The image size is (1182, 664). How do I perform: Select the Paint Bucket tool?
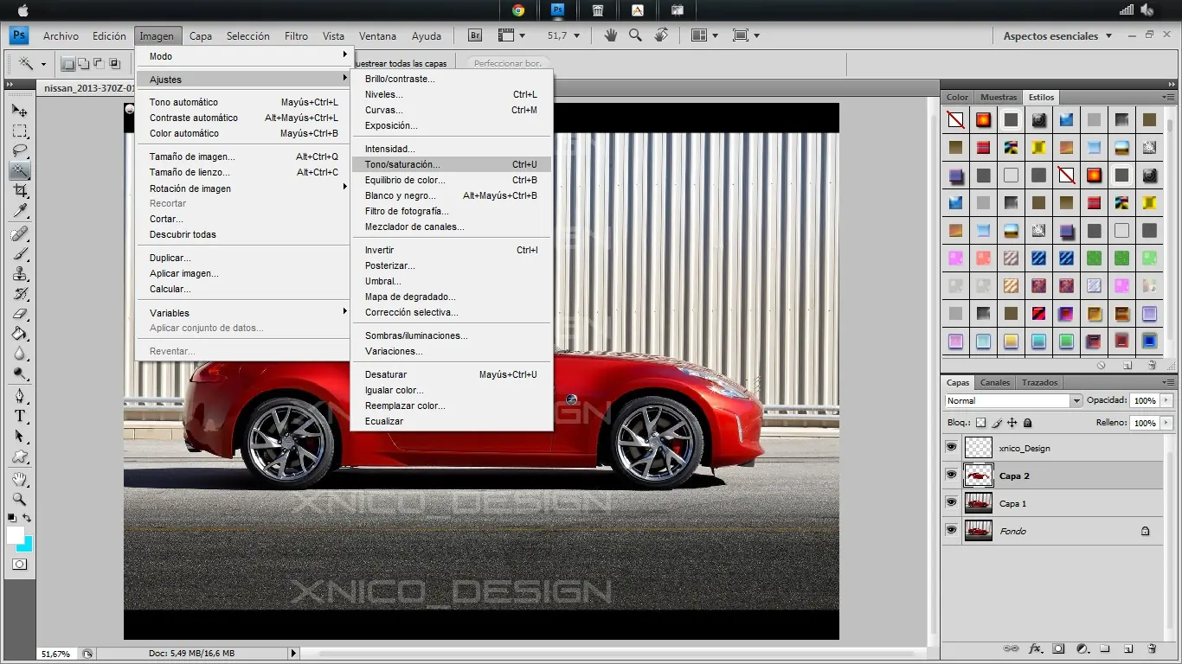pos(19,334)
